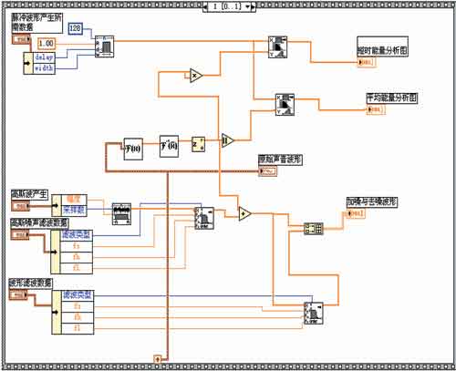This screenshot has width=456, height=371.
Task: Select fl in the 波形滤波数据 unbundle
Action: (78, 329)
